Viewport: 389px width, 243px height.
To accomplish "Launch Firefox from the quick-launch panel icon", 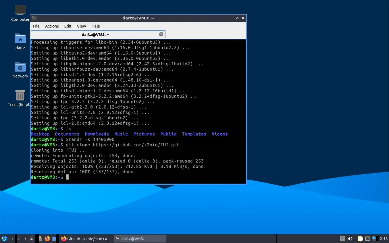I will 47,239.
